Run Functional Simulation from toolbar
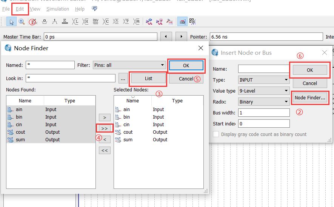 coord(149,22)
